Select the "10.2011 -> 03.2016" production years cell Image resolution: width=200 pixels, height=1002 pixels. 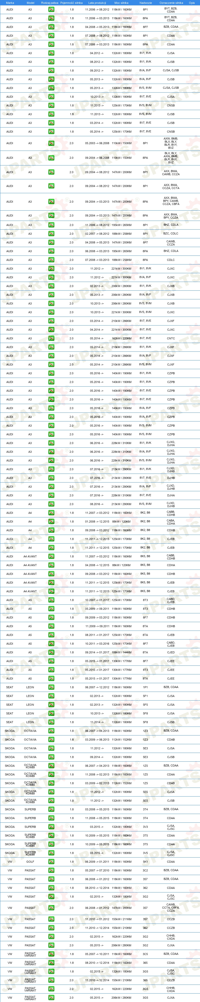coord(97,644)
